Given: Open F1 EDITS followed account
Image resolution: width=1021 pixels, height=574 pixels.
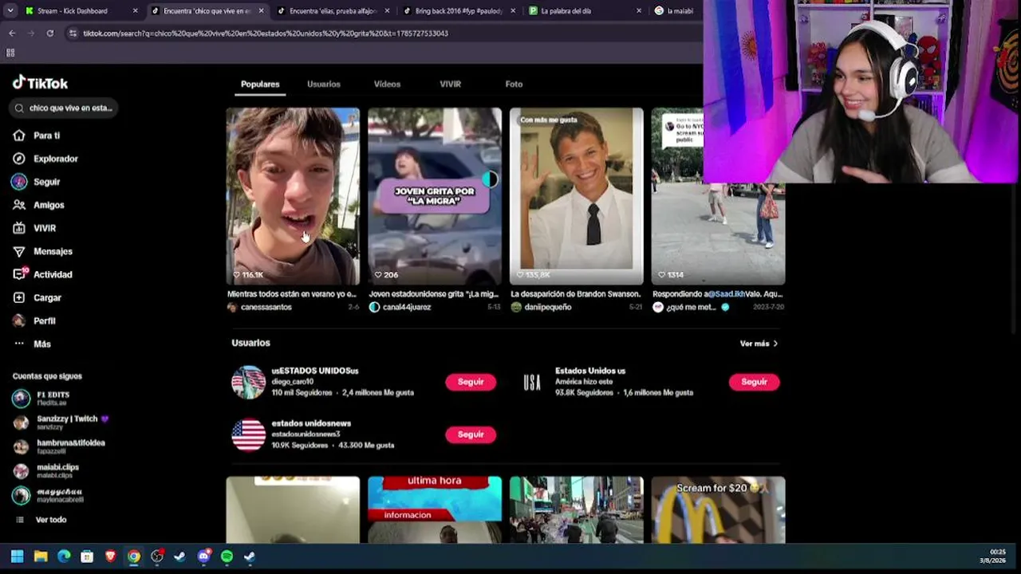Looking at the screenshot, I should [53, 399].
